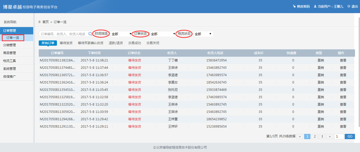Open 物流工具 in the sidebar
This screenshot has width=360, height=152.
[x=9, y=61]
